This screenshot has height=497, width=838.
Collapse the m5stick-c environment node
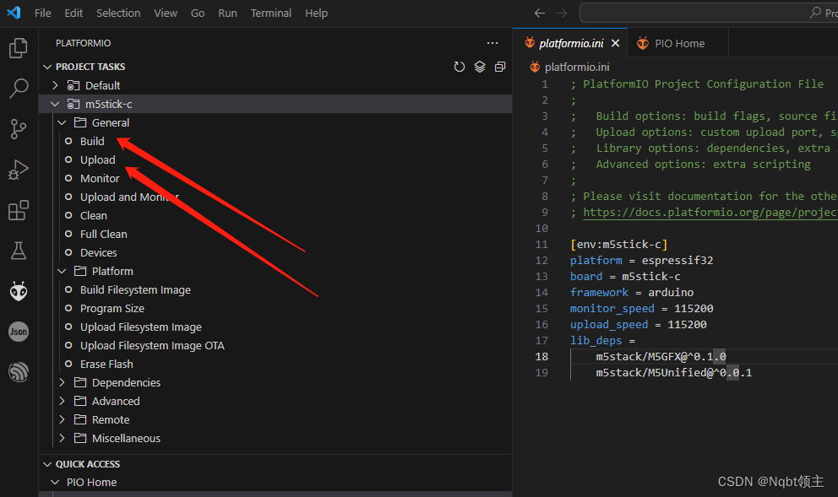pos(55,104)
